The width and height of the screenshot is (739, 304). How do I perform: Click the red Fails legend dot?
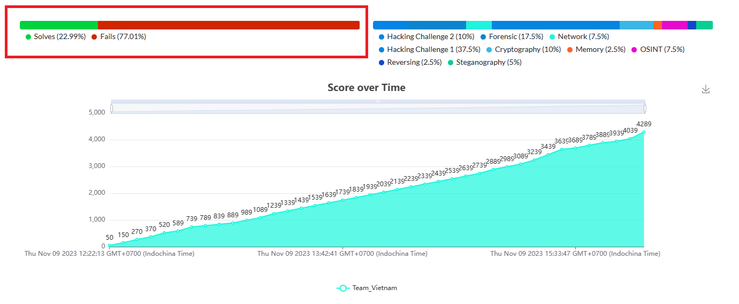click(95, 37)
